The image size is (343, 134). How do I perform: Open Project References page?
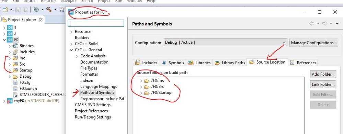tap(91, 111)
